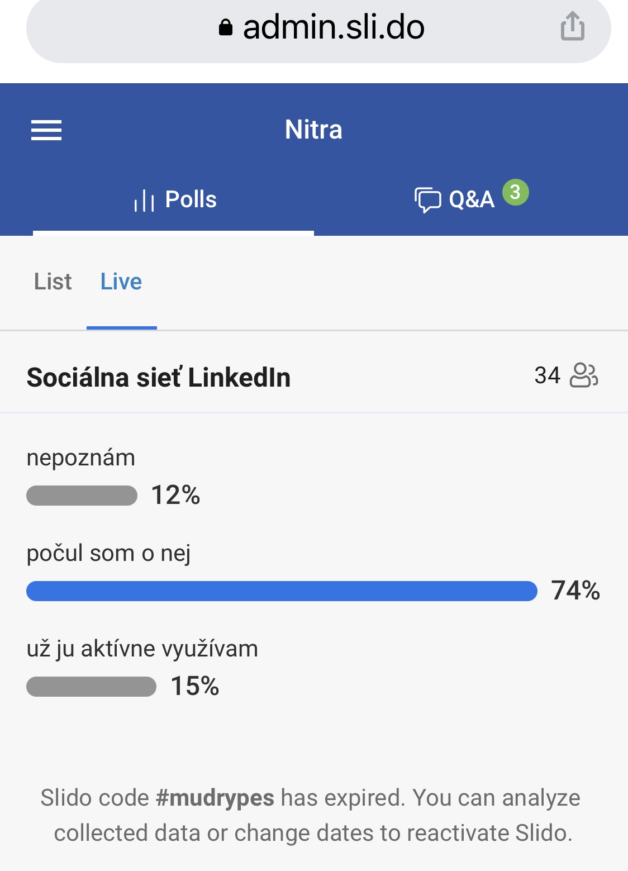Select the List sub-tab

(53, 282)
